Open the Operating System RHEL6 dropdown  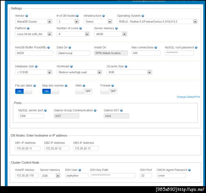pyautogui.click(x=158, y=22)
